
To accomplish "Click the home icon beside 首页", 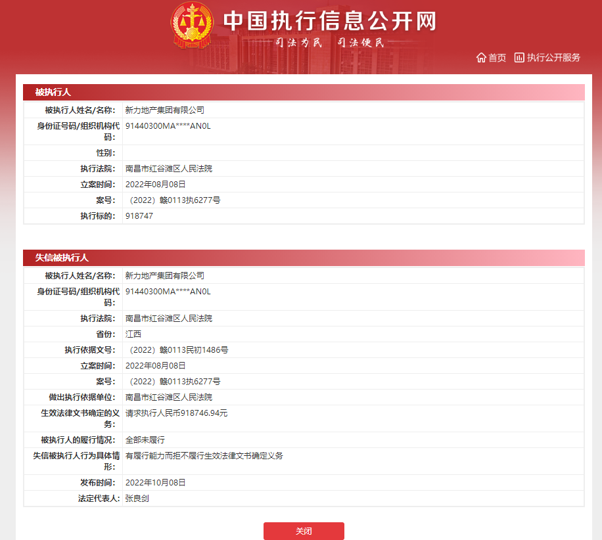I will point(481,58).
